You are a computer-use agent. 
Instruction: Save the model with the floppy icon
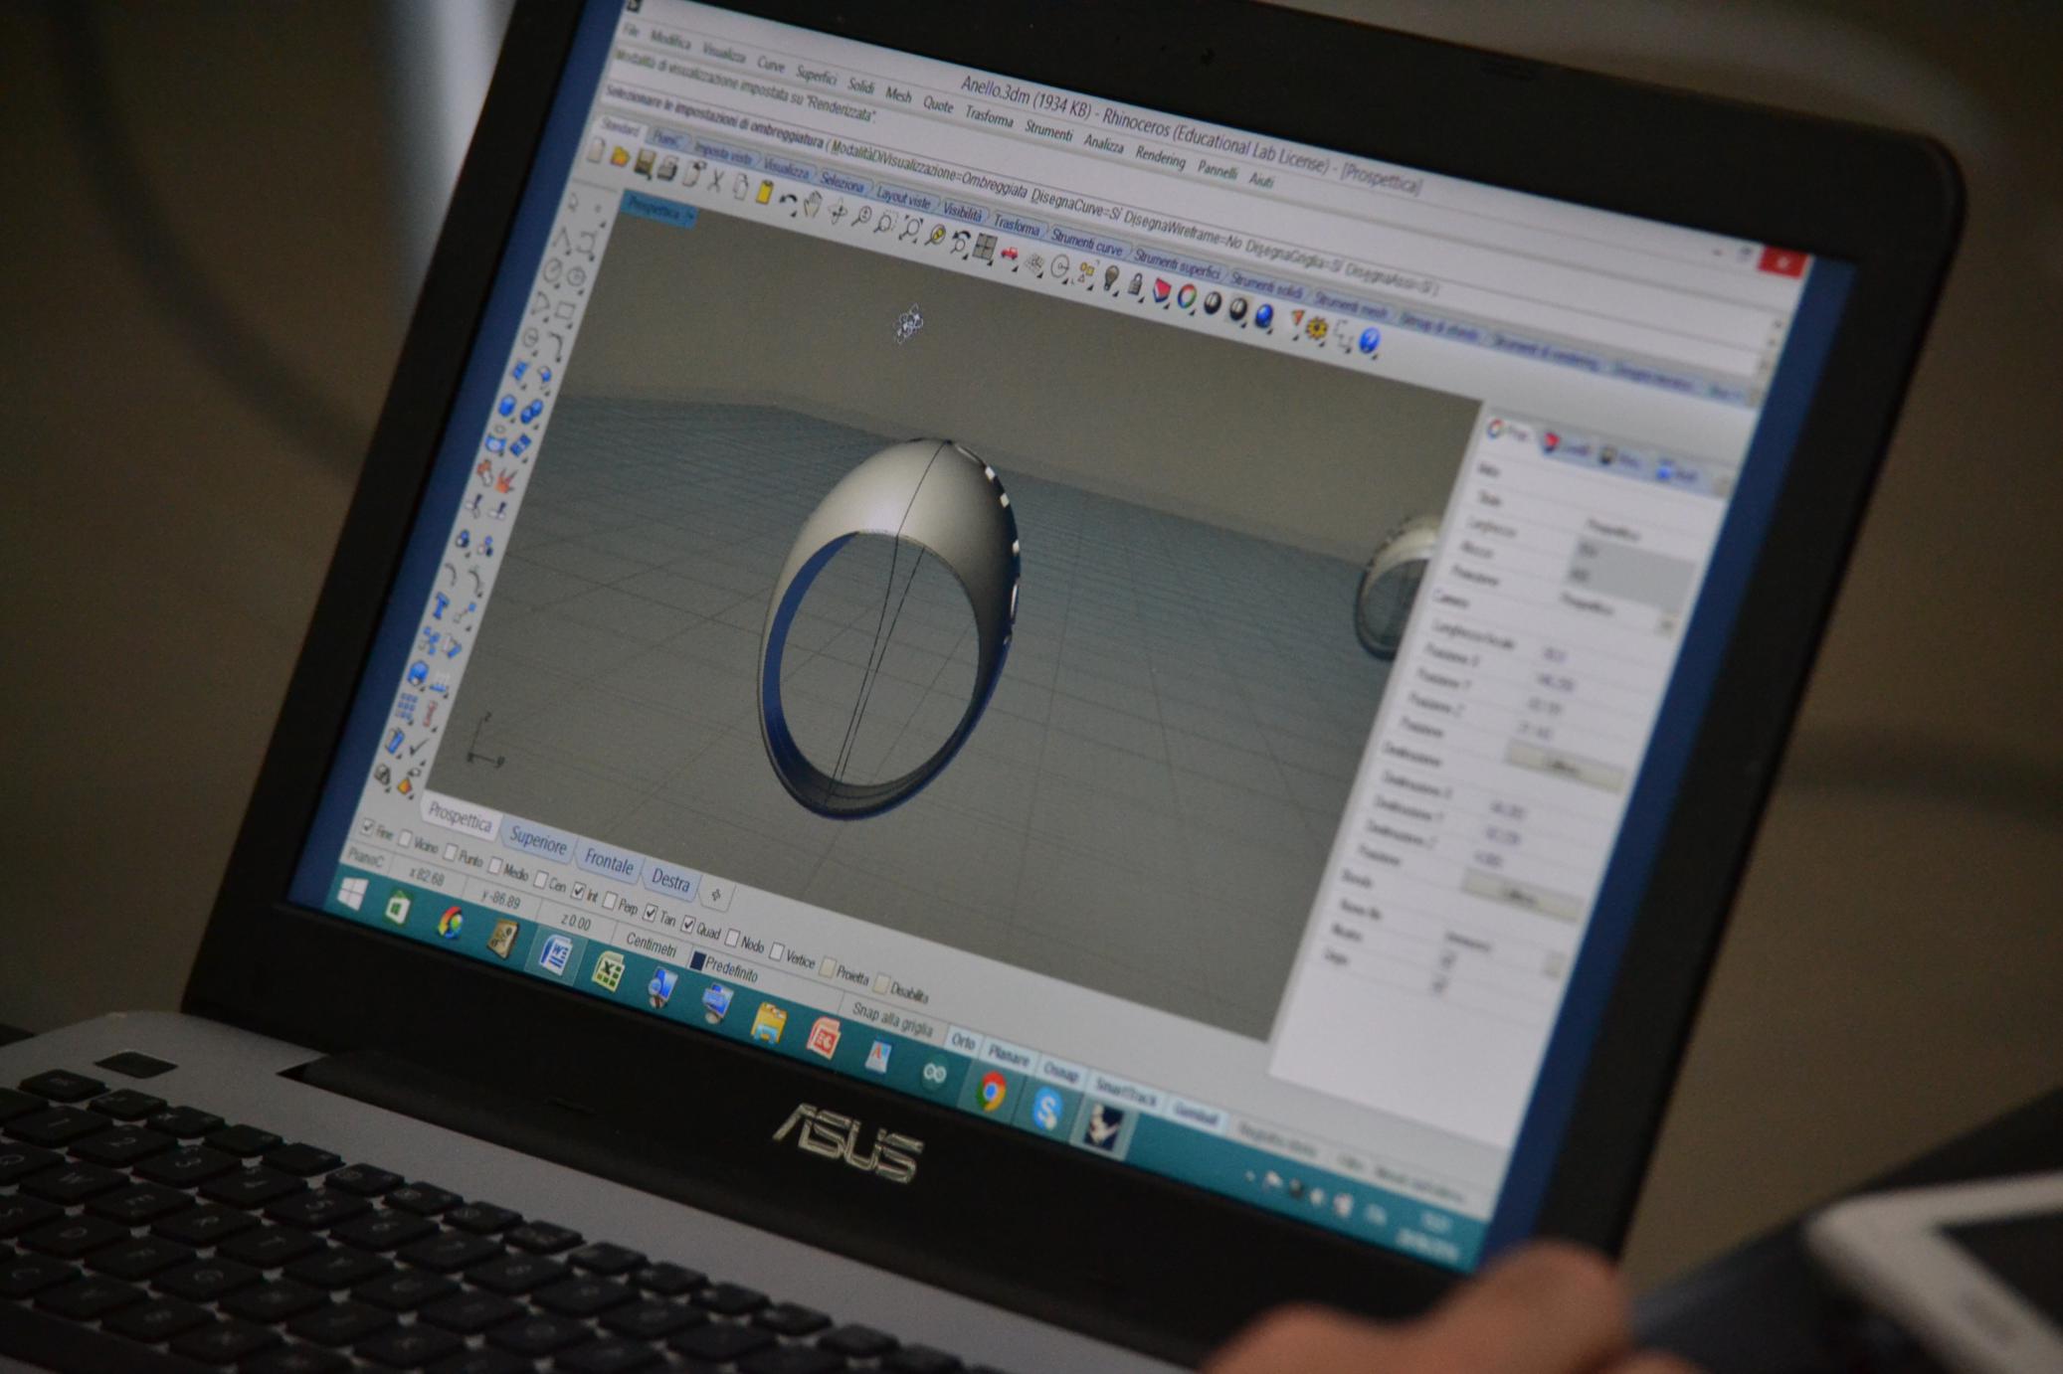pos(644,164)
